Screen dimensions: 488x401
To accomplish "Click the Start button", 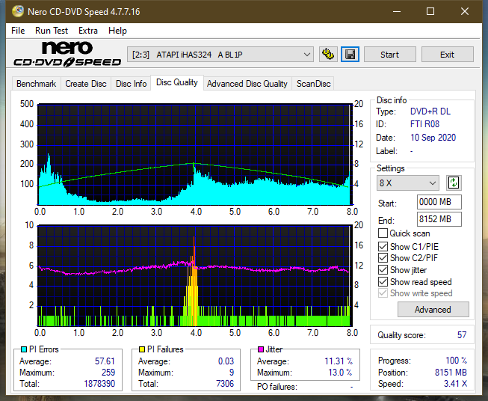I will click(389, 55).
